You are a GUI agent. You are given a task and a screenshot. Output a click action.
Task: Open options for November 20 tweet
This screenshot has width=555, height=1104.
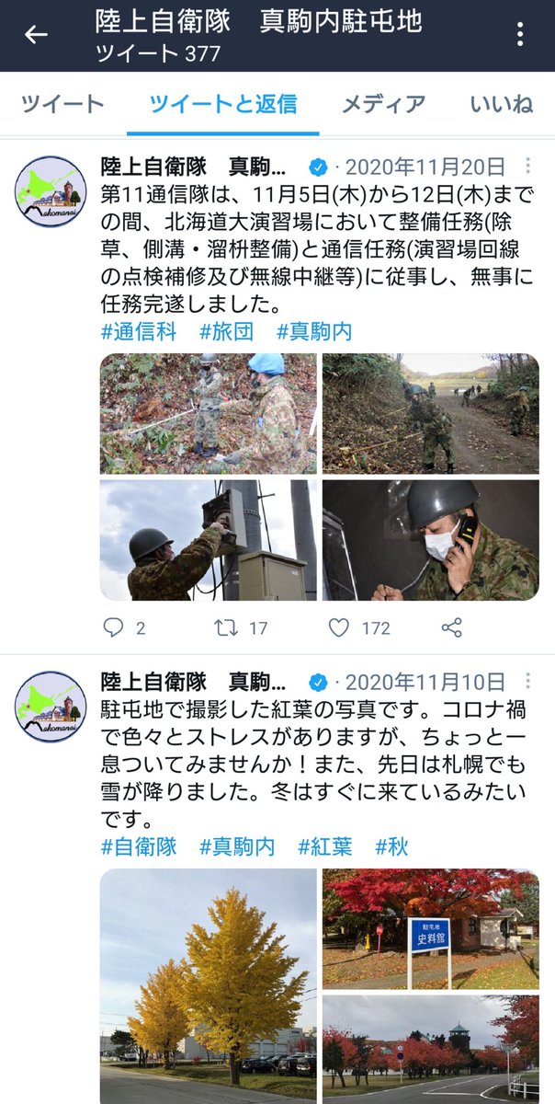pos(527,167)
